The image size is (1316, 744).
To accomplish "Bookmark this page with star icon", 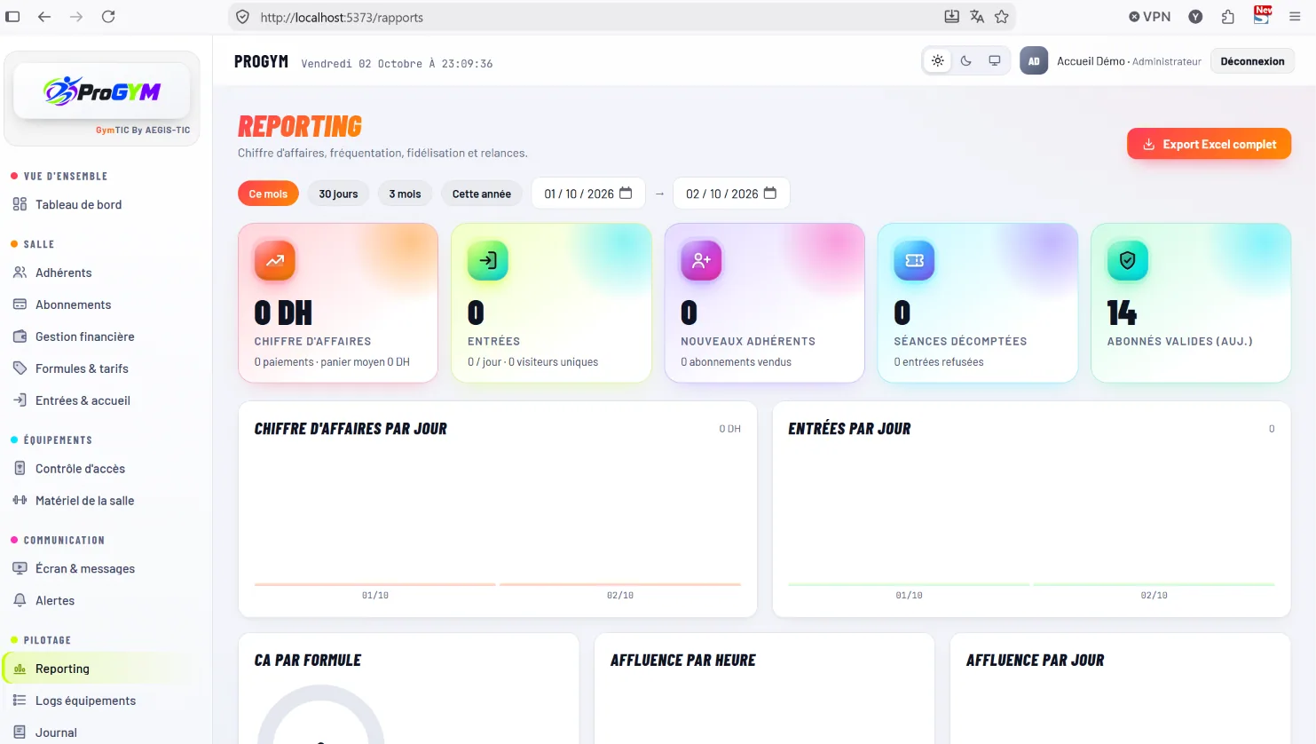I will pyautogui.click(x=1002, y=17).
